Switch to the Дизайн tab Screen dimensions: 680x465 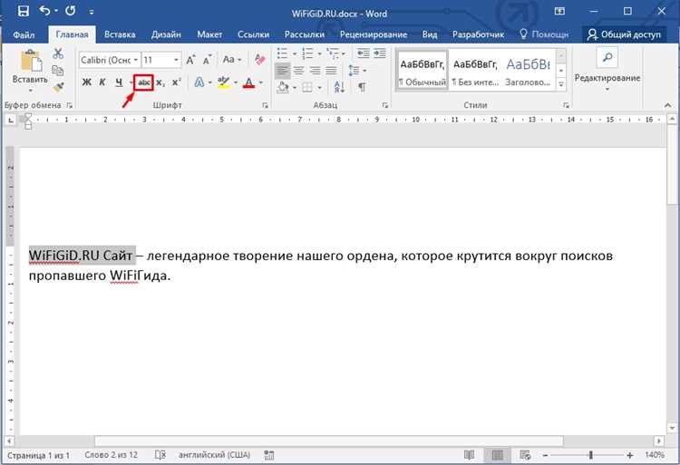166,34
